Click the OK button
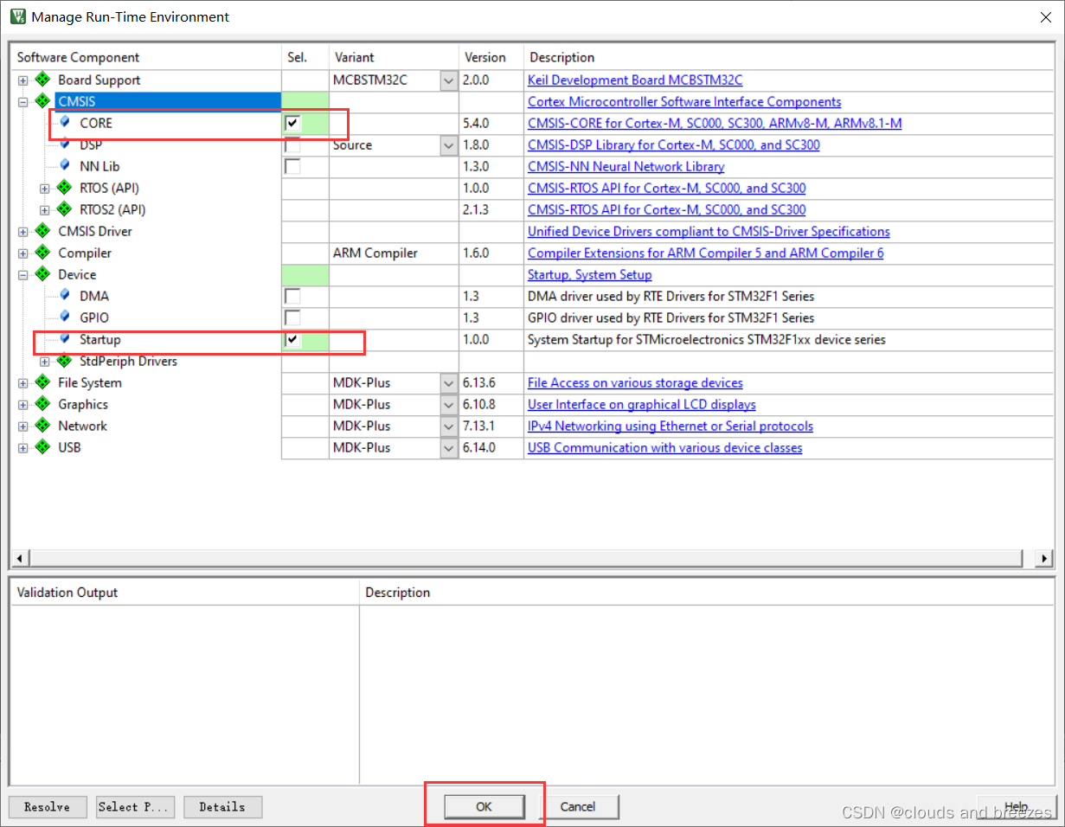1065x827 pixels. pyautogui.click(x=484, y=806)
